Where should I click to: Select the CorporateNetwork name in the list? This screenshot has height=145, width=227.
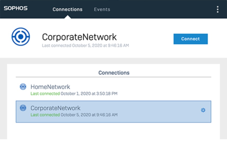coord(55,108)
